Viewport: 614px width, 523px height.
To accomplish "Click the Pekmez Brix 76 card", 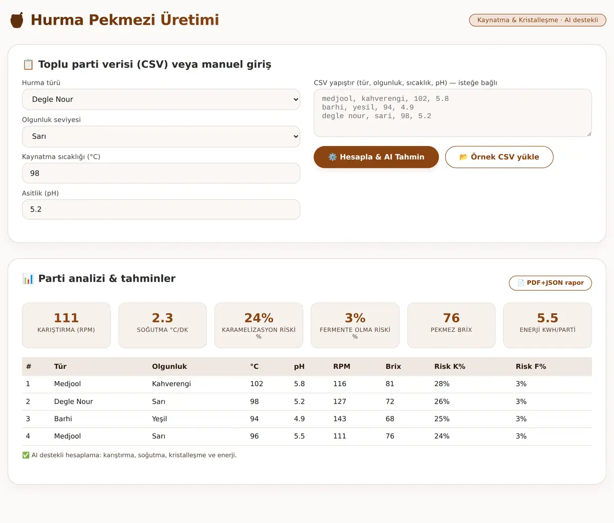I will click(451, 325).
